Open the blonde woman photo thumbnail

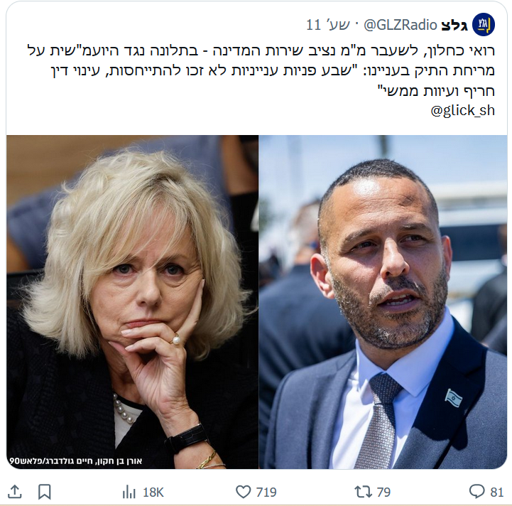click(132, 302)
